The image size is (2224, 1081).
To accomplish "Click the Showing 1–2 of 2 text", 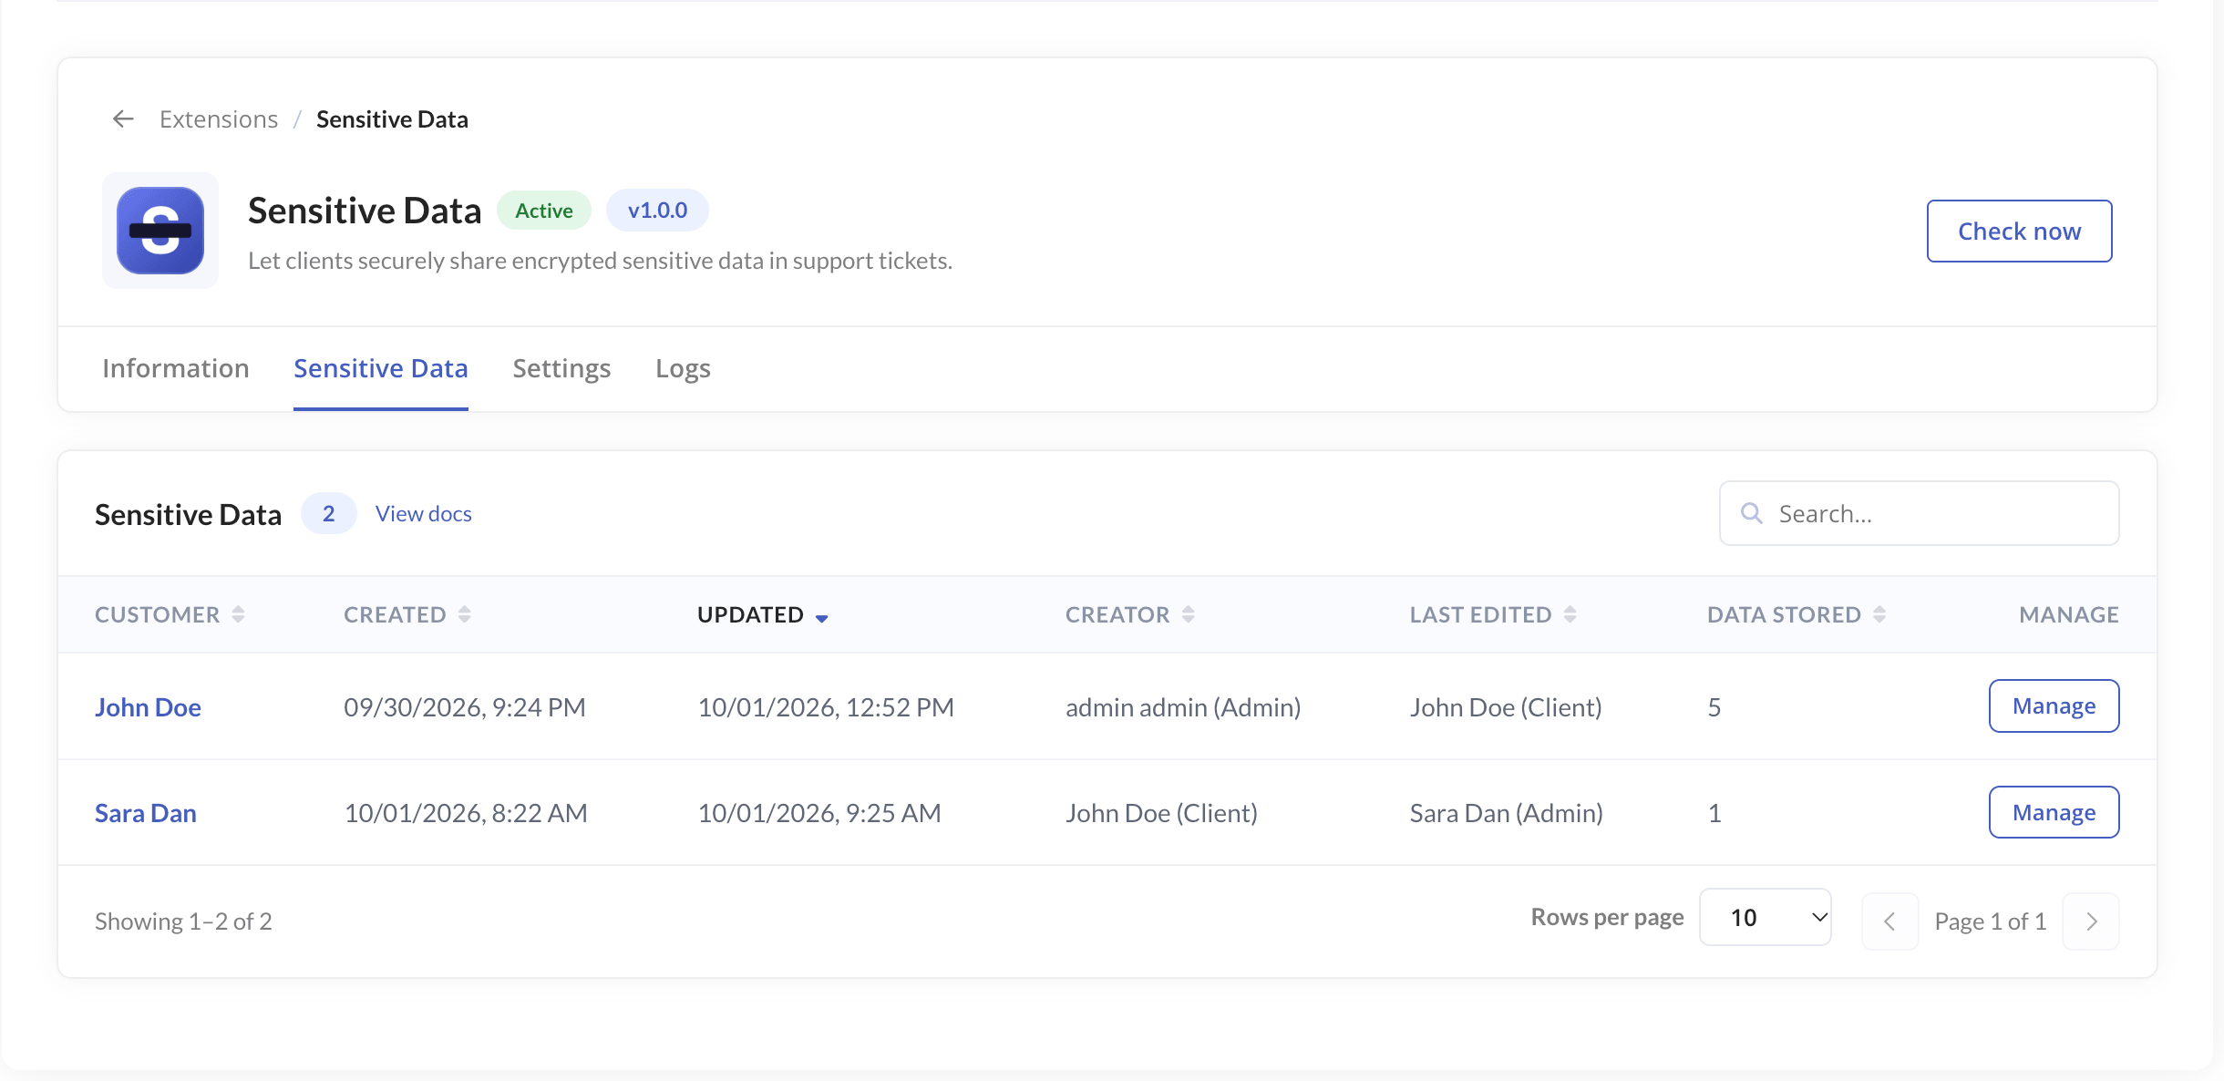I will tap(183, 921).
